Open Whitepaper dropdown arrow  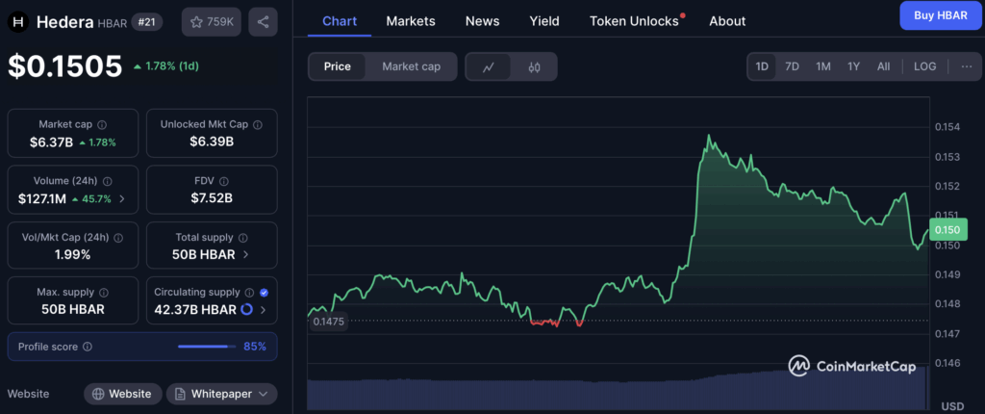click(264, 394)
